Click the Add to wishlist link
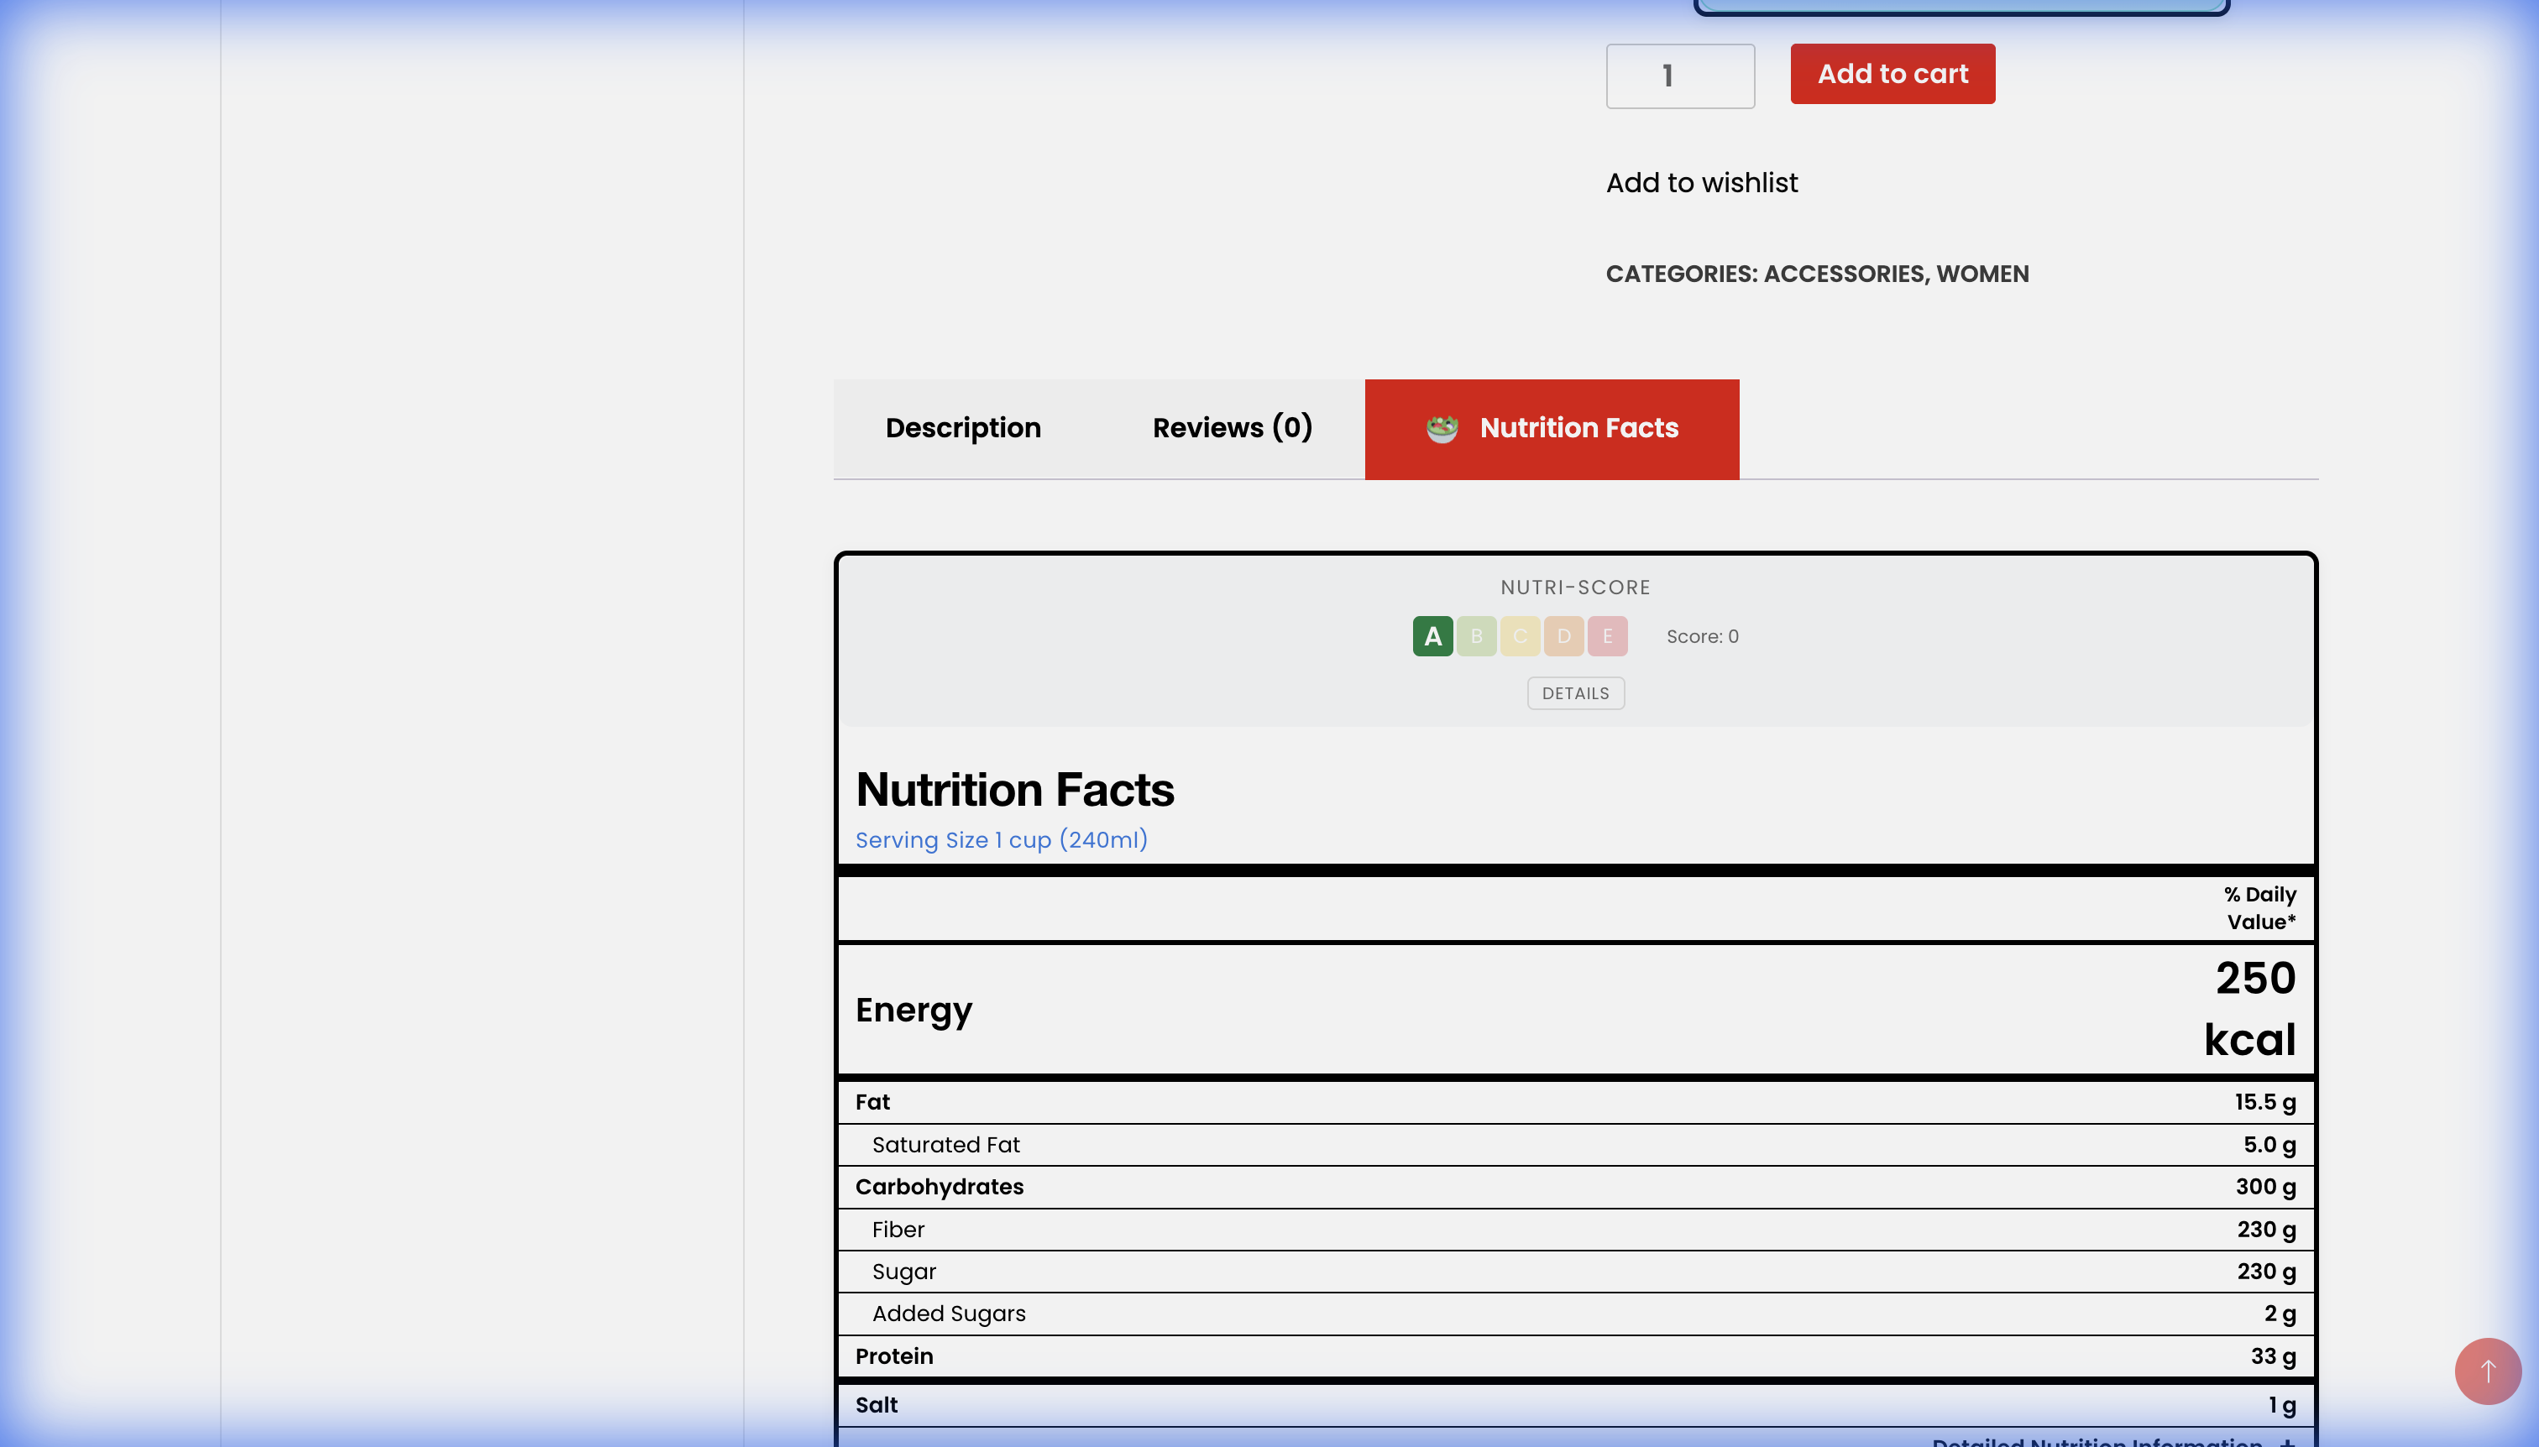Image resolution: width=2539 pixels, height=1447 pixels. pos(1701,182)
